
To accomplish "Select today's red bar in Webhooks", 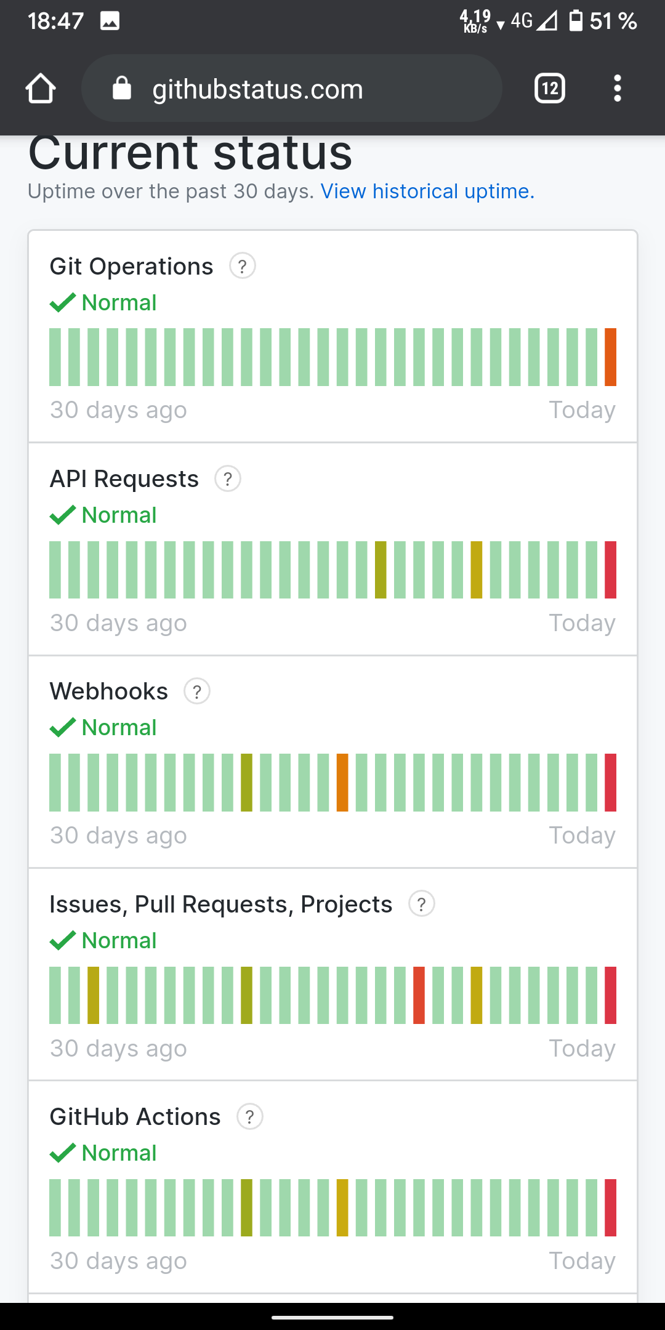I will [610, 783].
